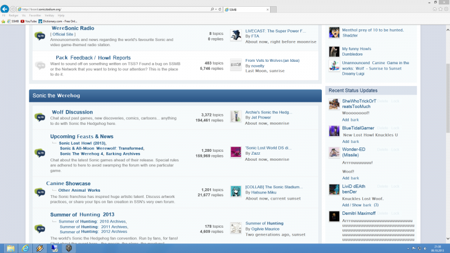Open Summer of Hunting: 2011 Archives
Screen dimensions: 450x253
tap(93, 227)
